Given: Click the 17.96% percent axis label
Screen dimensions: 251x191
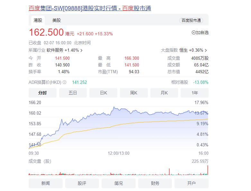Looking at the screenshot, I should pos(202,102).
